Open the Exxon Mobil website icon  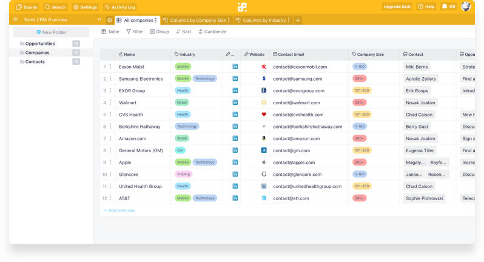[264, 67]
